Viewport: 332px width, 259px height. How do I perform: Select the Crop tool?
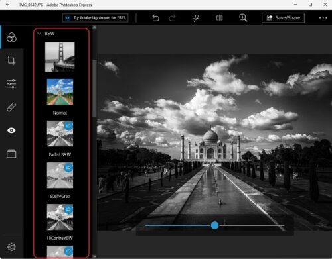click(x=11, y=60)
